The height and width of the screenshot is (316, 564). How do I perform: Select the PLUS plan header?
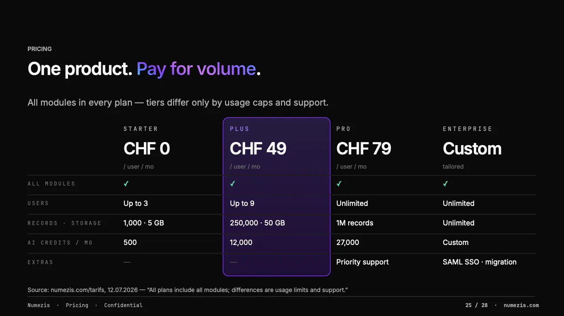point(240,129)
